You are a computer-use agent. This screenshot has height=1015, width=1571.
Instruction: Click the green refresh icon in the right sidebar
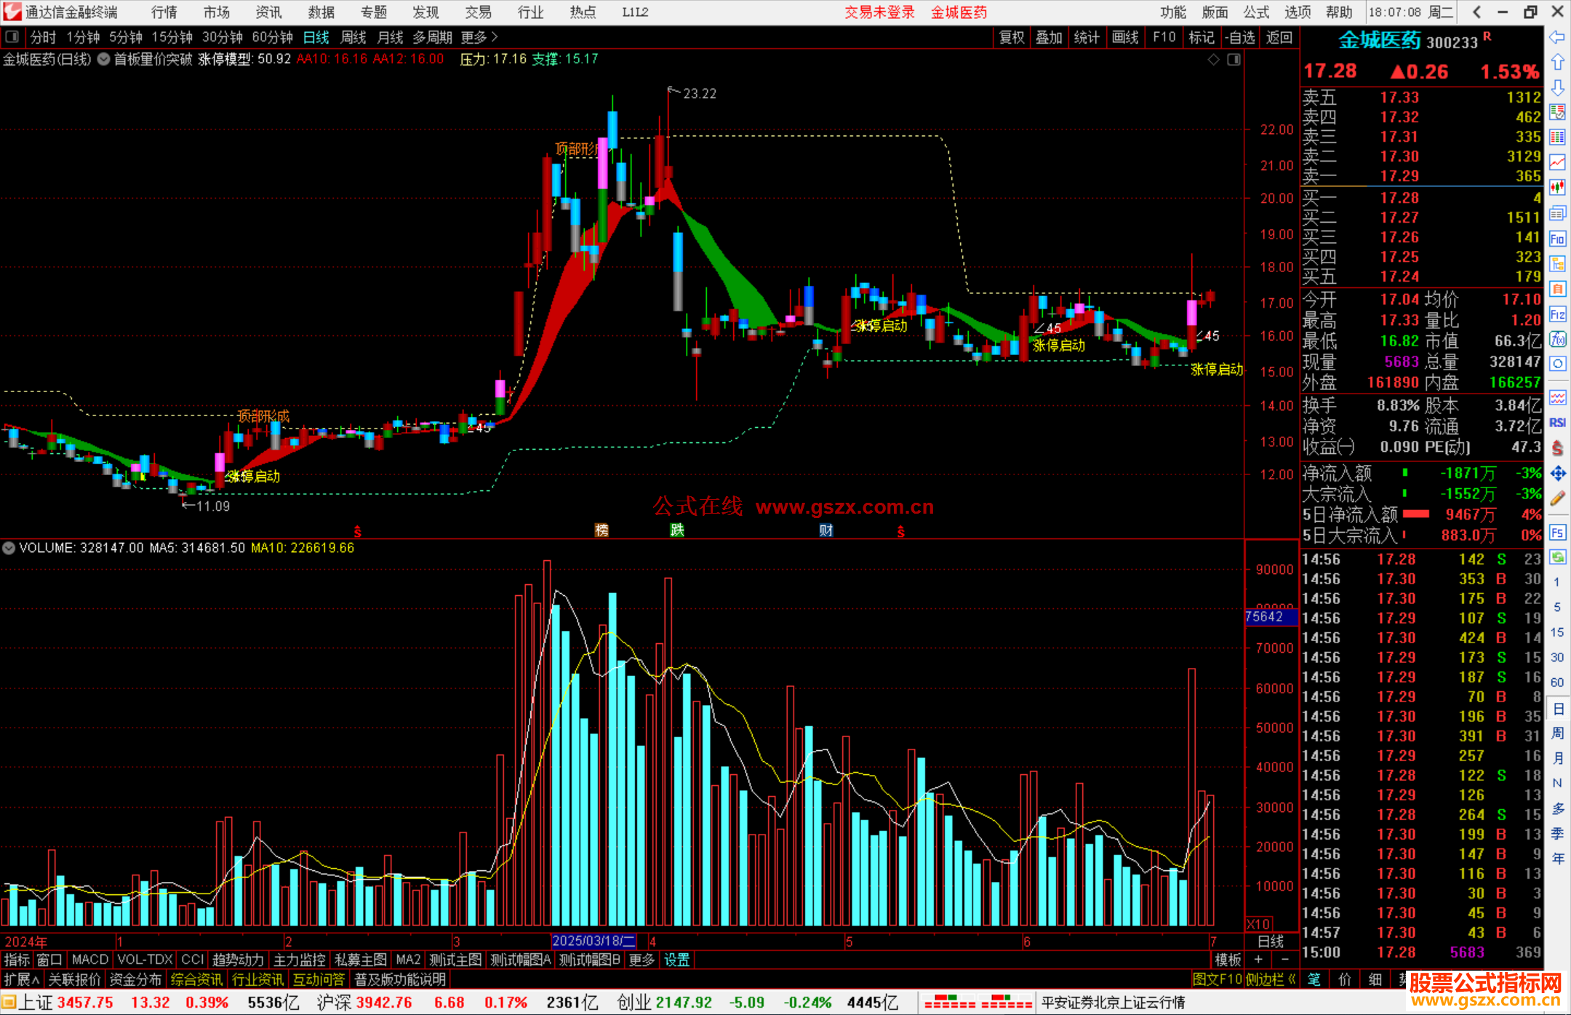[1557, 557]
